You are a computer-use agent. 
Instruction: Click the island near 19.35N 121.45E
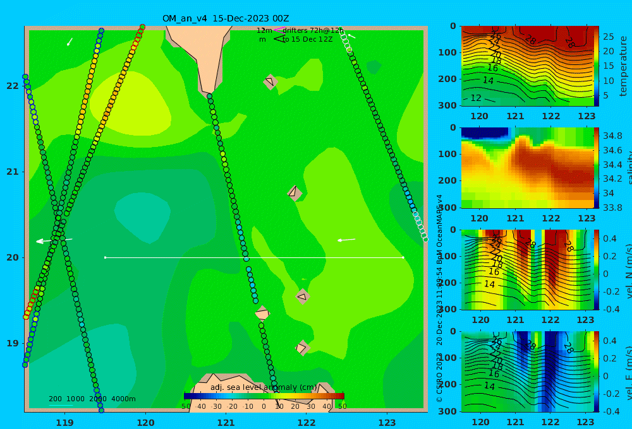tap(262, 313)
